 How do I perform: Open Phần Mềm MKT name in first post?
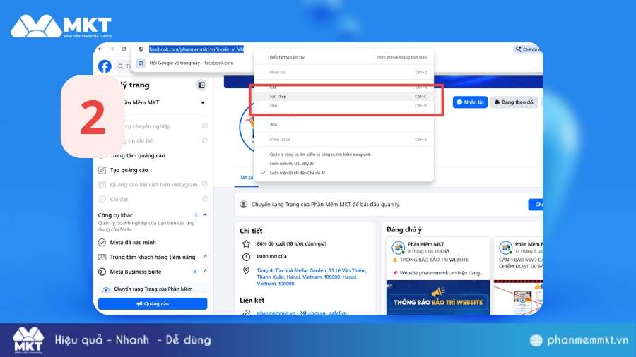[425, 244]
